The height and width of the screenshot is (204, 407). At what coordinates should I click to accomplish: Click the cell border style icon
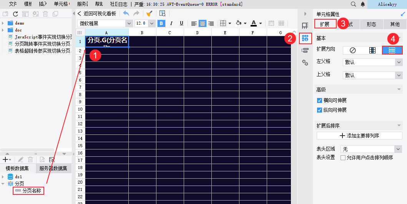point(223,23)
